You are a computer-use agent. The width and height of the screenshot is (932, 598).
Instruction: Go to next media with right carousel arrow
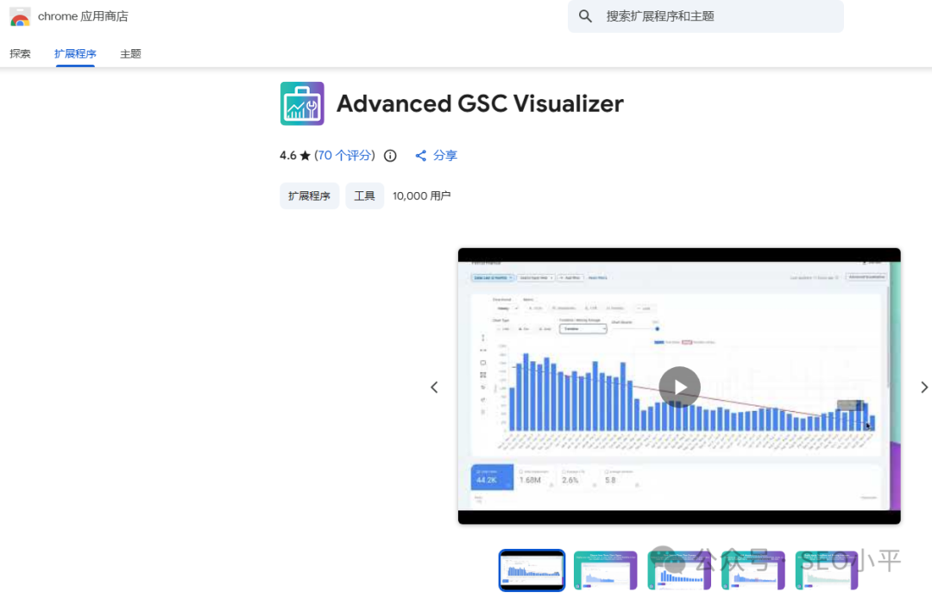tap(923, 387)
